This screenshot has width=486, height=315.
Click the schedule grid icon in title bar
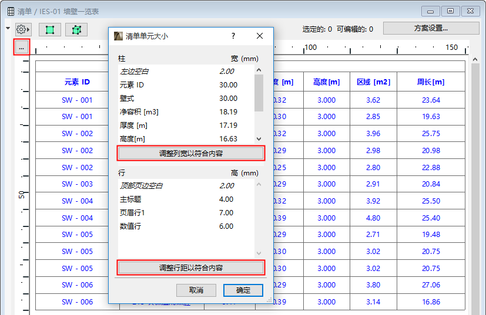(11, 12)
